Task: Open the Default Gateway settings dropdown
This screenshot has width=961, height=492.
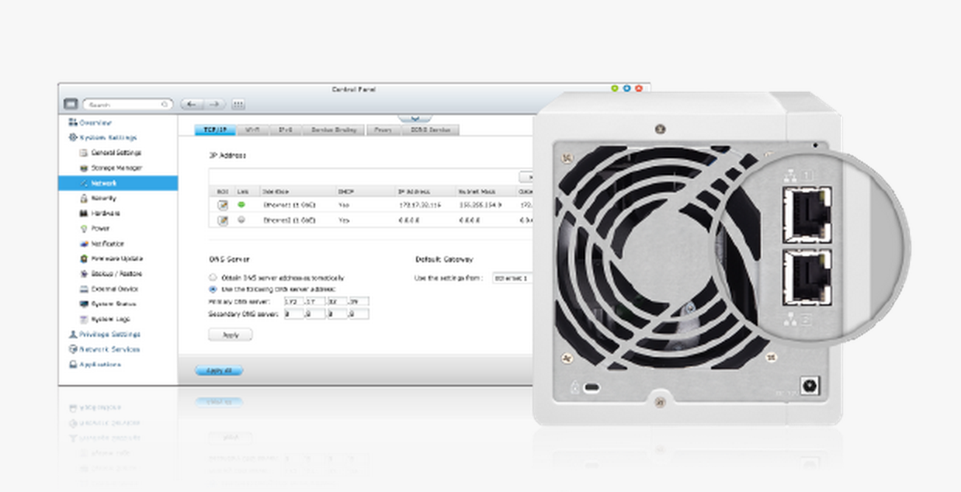Action: click(513, 278)
